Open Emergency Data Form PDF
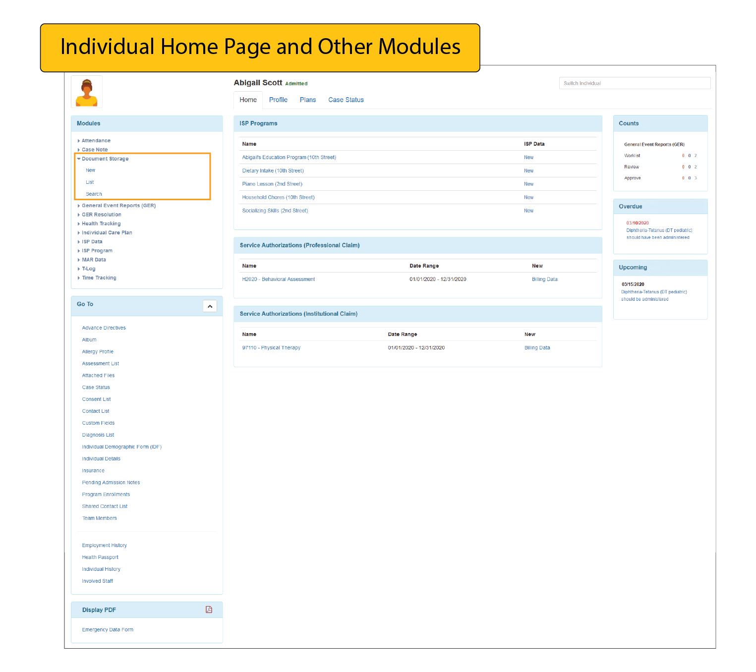The height and width of the screenshot is (672, 756). coord(108,630)
